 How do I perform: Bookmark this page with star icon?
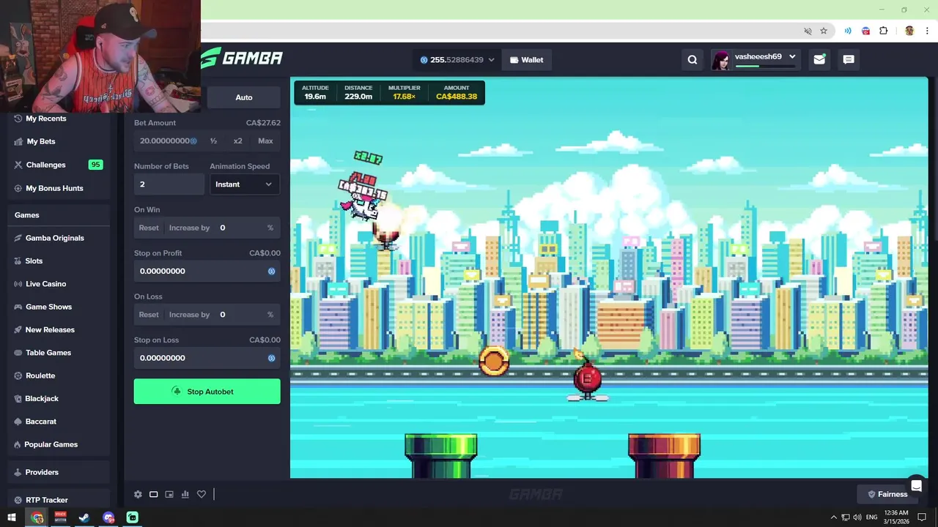coord(824,31)
